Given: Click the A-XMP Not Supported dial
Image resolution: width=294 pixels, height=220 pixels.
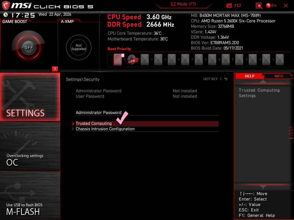Looking at the screenshot, I should [79, 47].
